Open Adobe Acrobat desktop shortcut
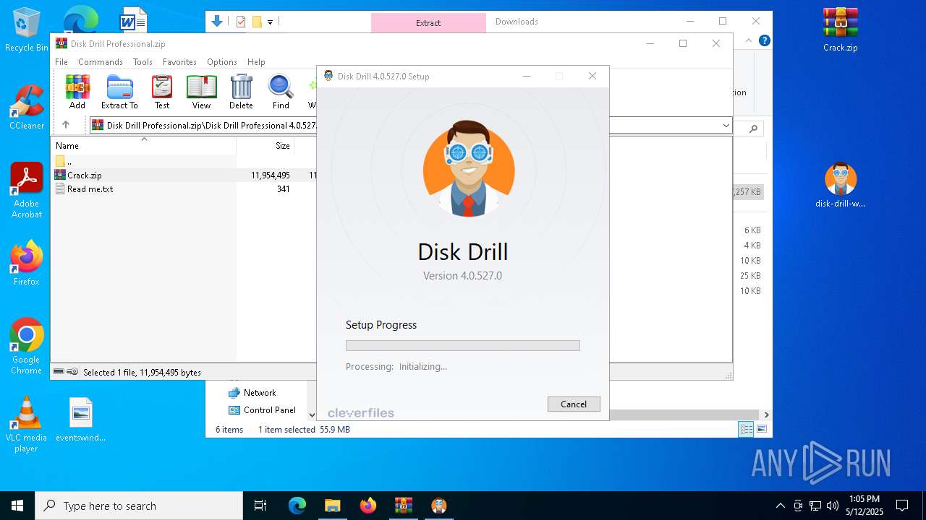 pos(26,191)
